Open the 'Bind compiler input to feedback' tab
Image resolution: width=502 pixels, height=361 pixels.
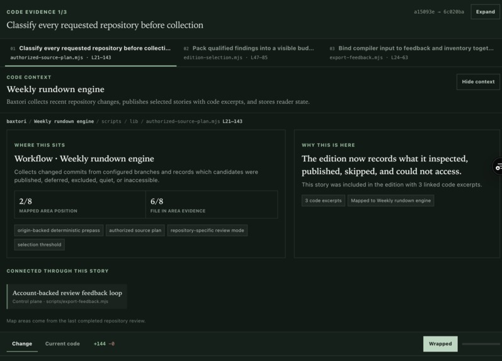tap(412, 52)
